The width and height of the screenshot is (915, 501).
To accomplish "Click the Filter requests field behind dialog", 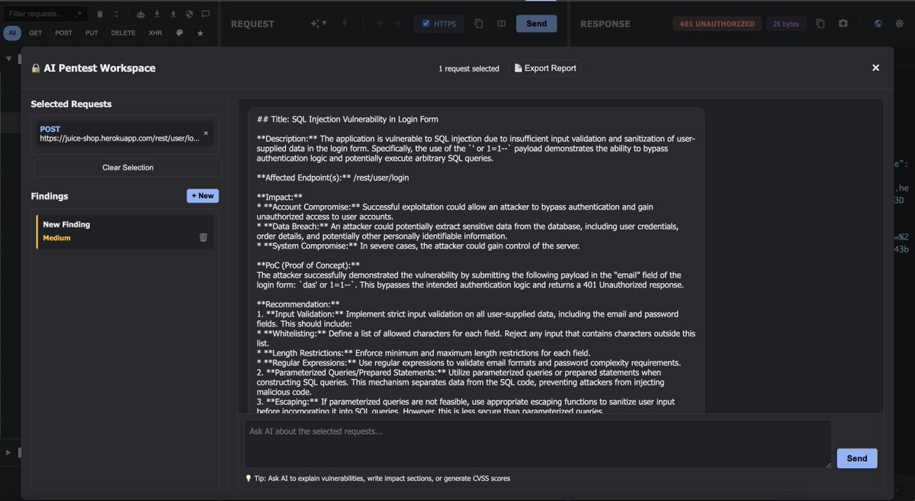I will (44, 14).
